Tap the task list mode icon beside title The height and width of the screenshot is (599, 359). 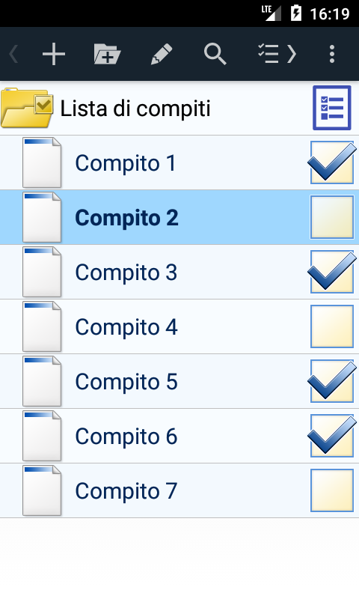click(332, 108)
